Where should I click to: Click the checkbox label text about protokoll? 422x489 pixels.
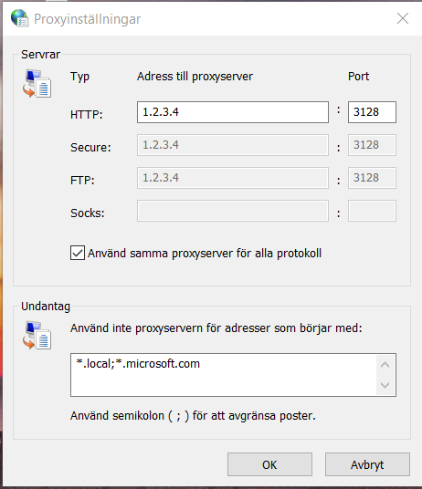205,254
